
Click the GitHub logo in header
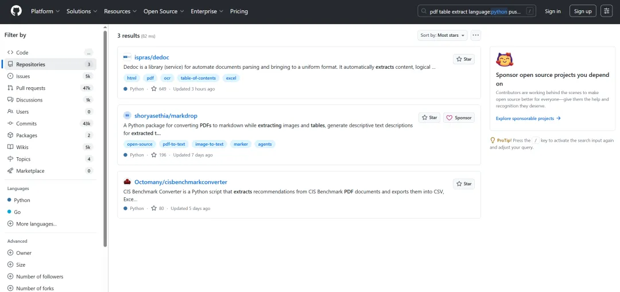pos(16,11)
